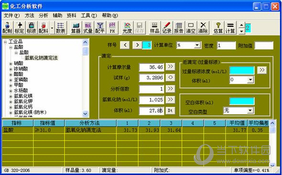Decrease the toolbar spinner value
The height and width of the screenshot is (175, 282).
pyautogui.click(x=242, y=31)
